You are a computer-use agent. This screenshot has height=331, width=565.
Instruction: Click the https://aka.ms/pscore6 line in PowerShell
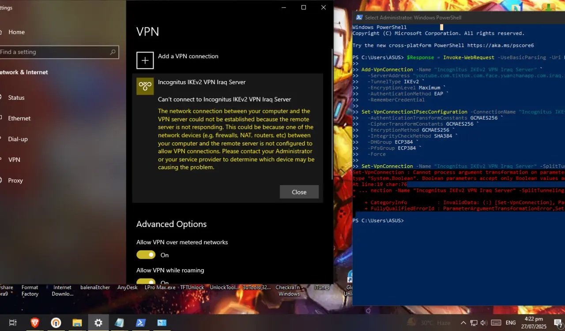(443, 45)
